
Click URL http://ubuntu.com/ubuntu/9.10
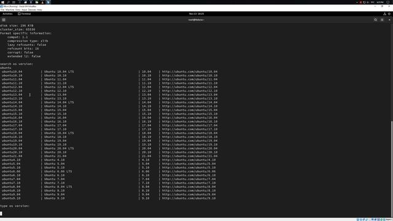click(x=189, y=198)
